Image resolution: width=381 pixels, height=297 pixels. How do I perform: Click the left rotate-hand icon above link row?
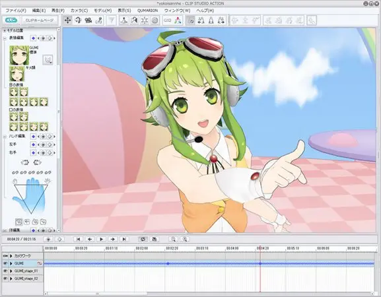[x=25, y=162]
